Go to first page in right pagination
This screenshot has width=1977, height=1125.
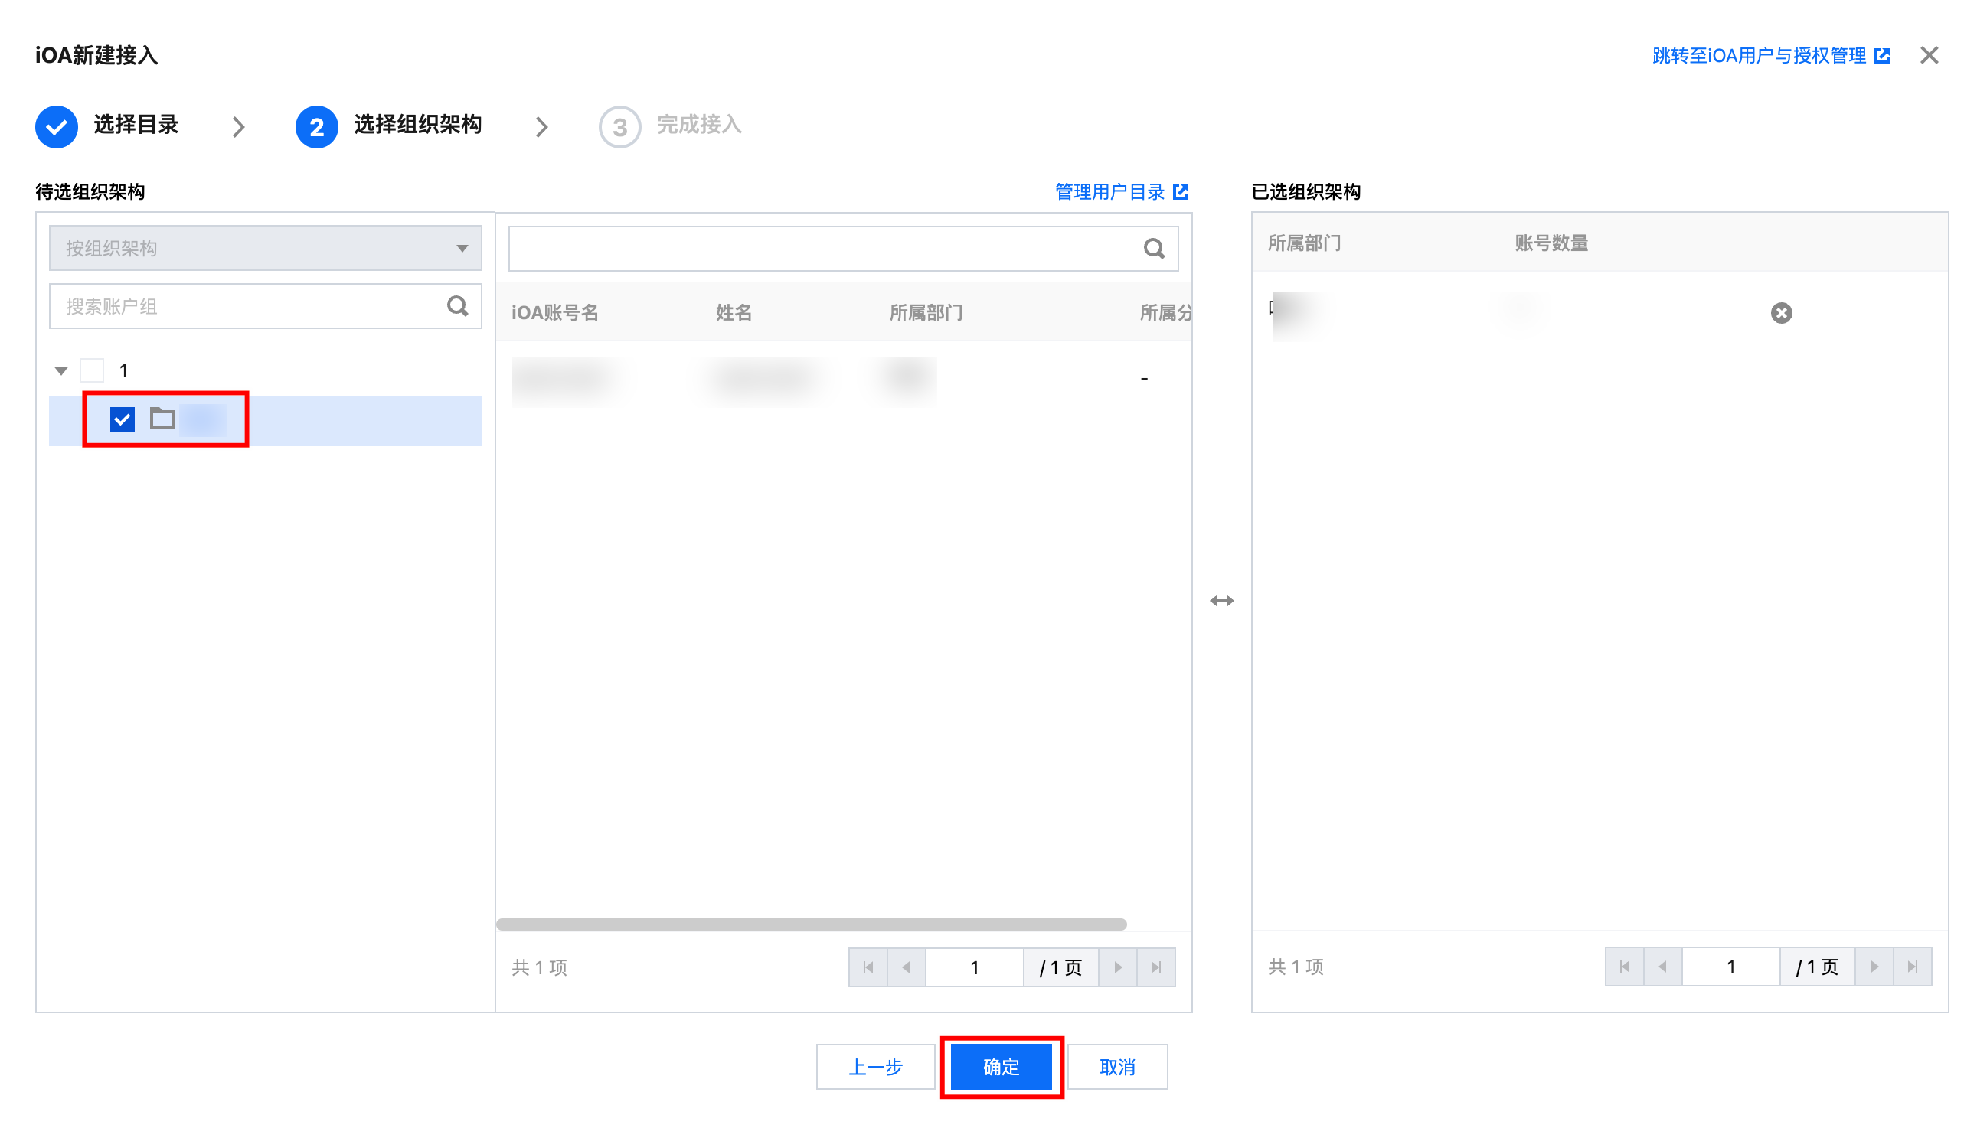pyautogui.click(x=1624, y=967)
